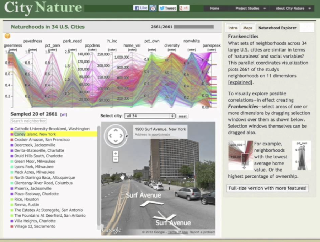
Task: Toggle color for the parkspeak axis
Action: pos(212,50)
